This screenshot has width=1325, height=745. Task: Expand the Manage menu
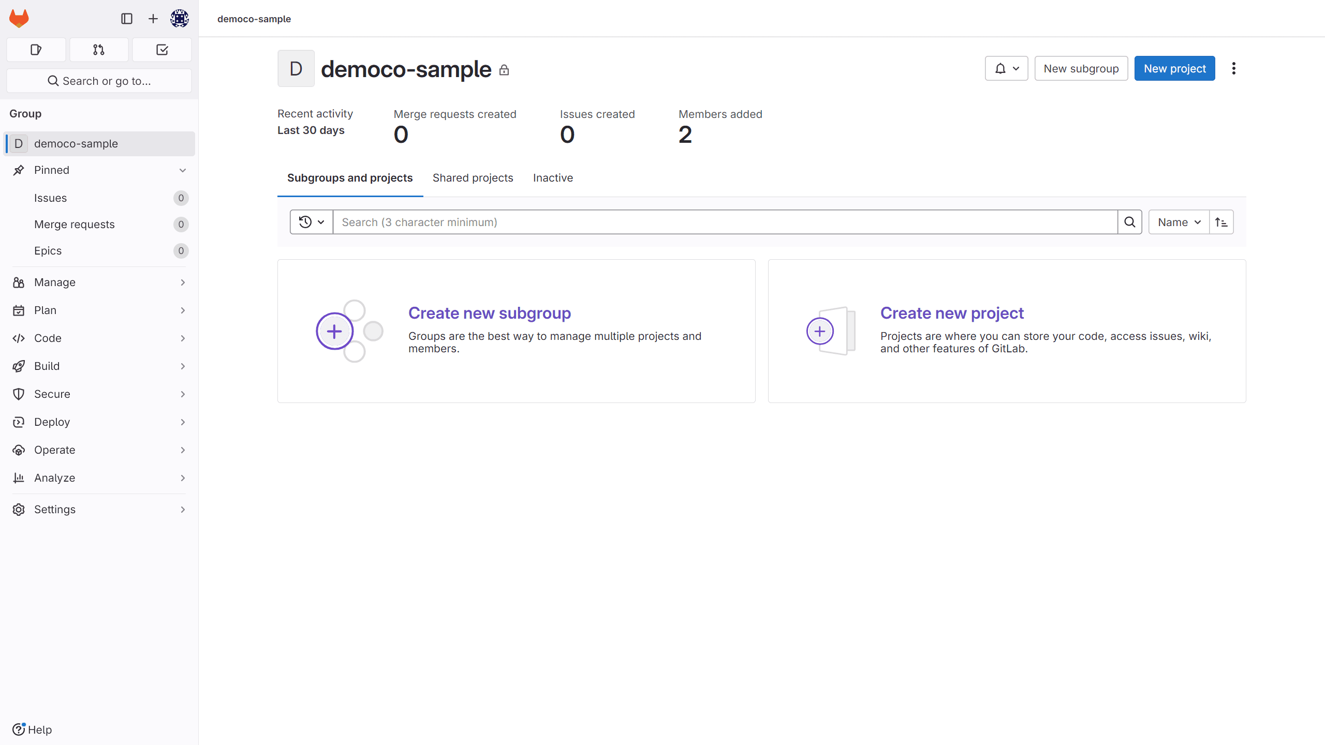99,282
